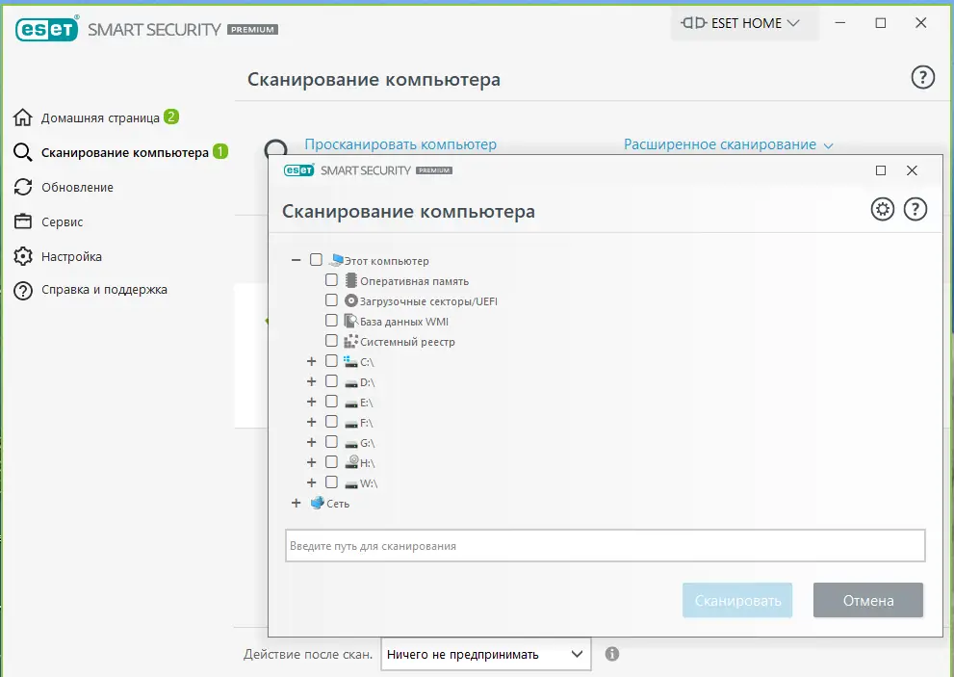Click the Загрузочные секторы/UEFI disc icon

(350, 300)
